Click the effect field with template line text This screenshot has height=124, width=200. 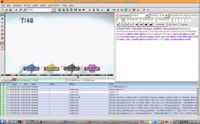coord(184,15)
